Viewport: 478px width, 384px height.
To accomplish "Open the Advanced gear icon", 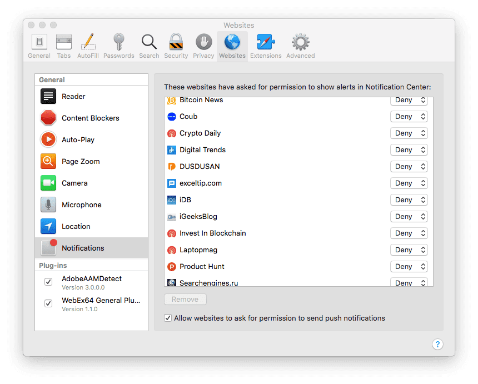I will (301, 42).
